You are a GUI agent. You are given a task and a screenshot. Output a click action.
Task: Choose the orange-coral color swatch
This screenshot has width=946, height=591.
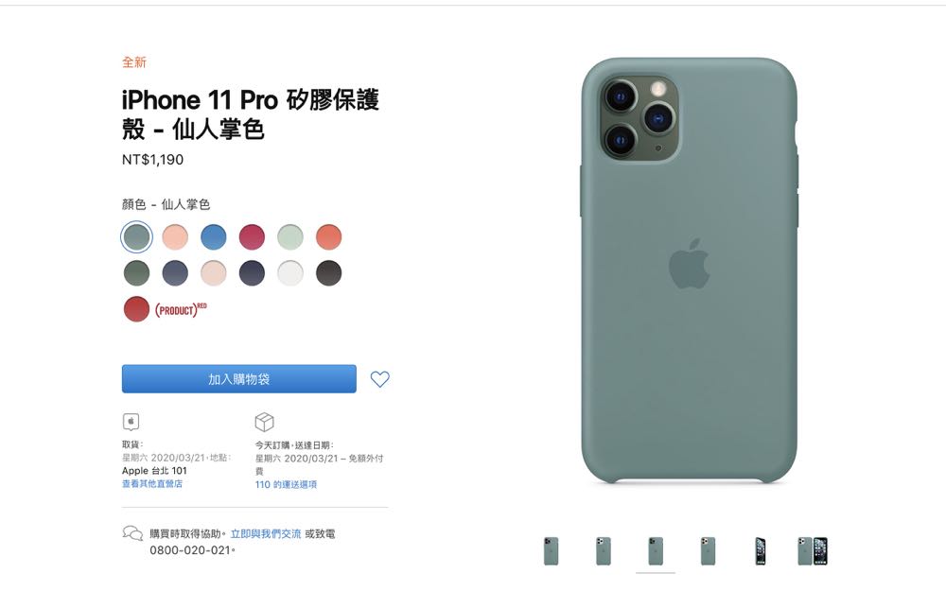tap(329, 237)
